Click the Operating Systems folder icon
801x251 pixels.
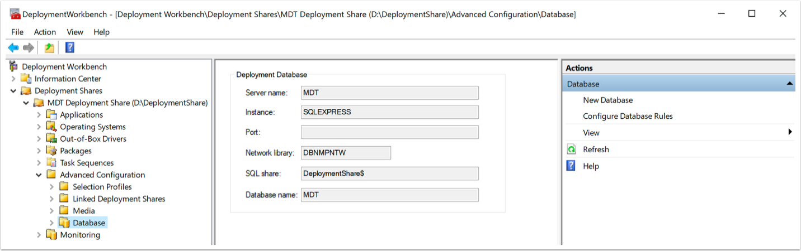click(x=51, y=127)
